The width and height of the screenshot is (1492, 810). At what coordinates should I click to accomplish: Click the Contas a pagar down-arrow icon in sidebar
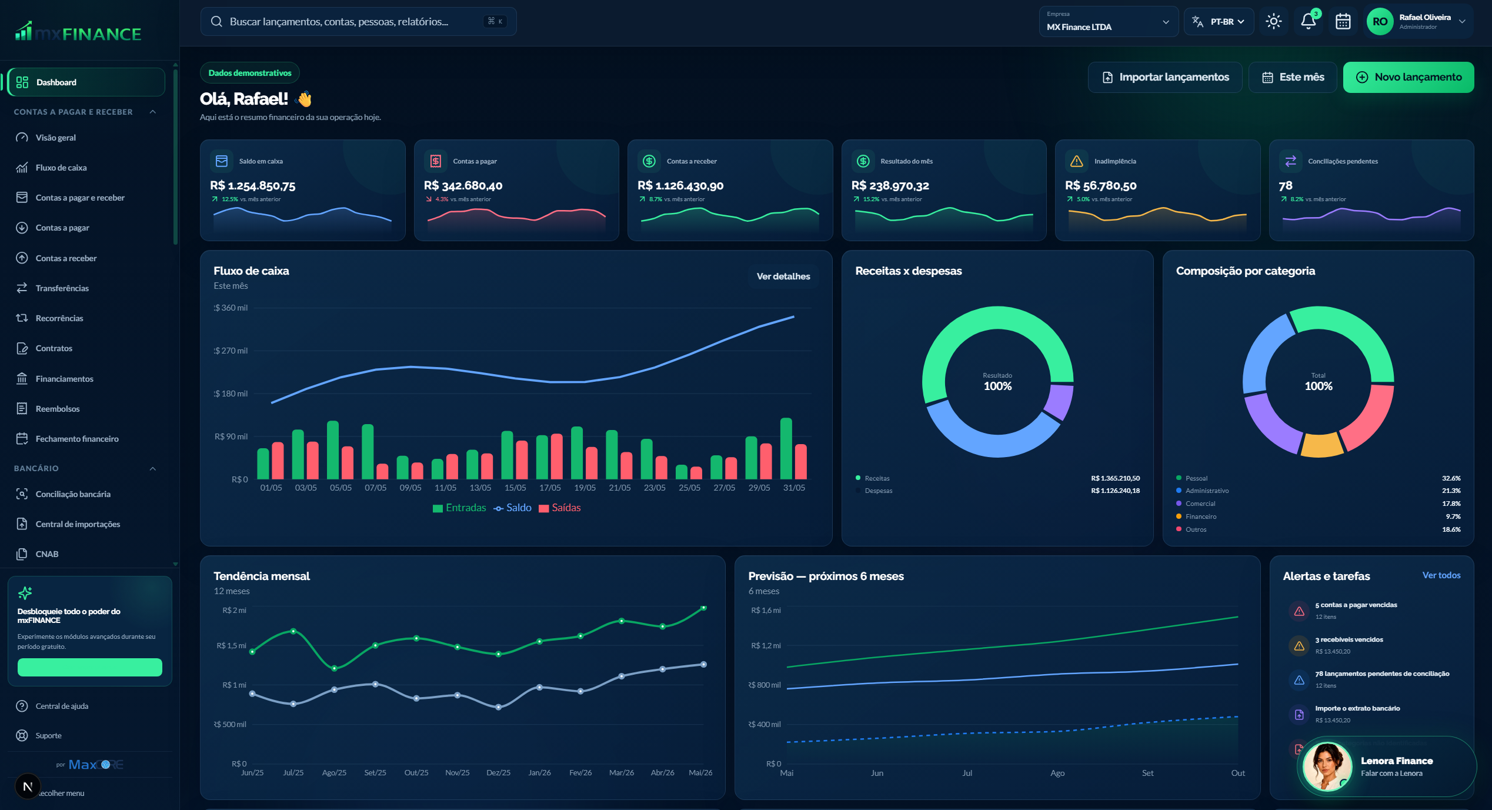22,228
